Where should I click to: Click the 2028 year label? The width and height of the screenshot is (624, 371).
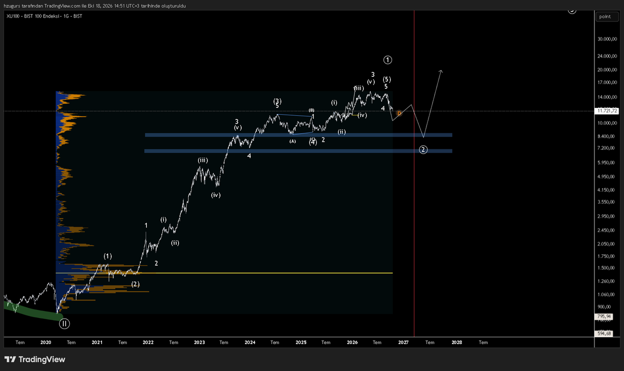tap(457, 342)
